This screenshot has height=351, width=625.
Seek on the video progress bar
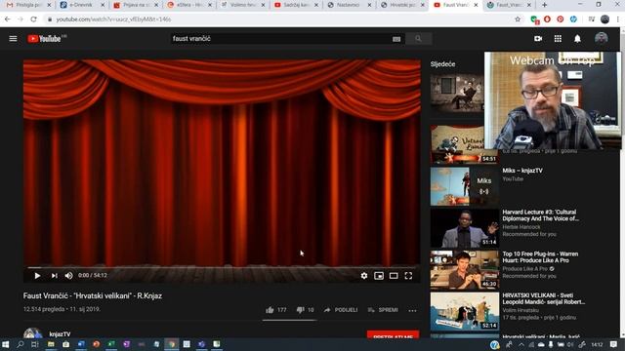pos(222,267)
